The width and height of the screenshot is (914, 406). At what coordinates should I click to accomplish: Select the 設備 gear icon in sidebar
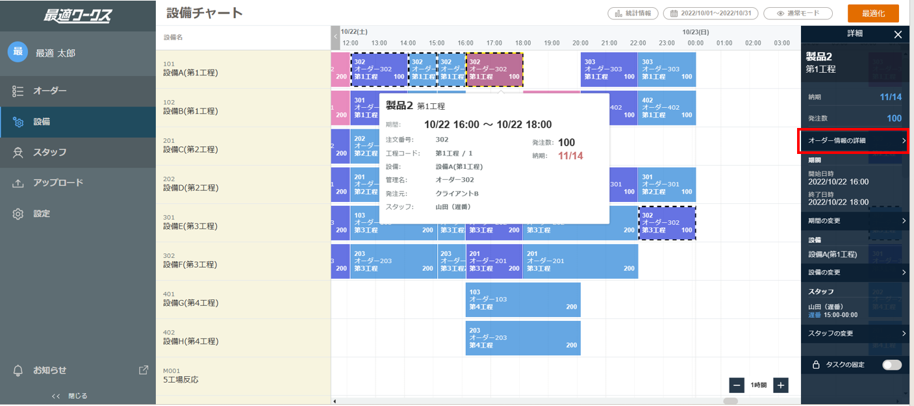(x=18, y=122)
